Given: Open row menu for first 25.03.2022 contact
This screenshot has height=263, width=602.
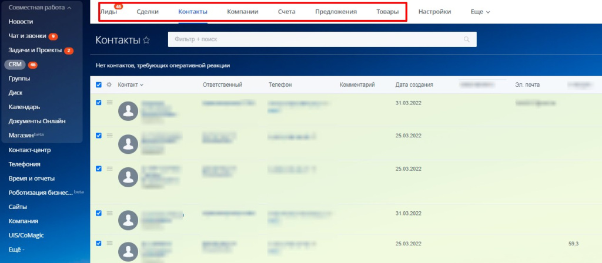Looking at the screenshot, I should (x=109, y=136).
